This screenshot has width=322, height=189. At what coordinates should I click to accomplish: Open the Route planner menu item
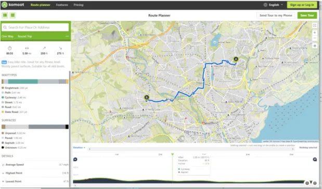[x=40, y=5]
